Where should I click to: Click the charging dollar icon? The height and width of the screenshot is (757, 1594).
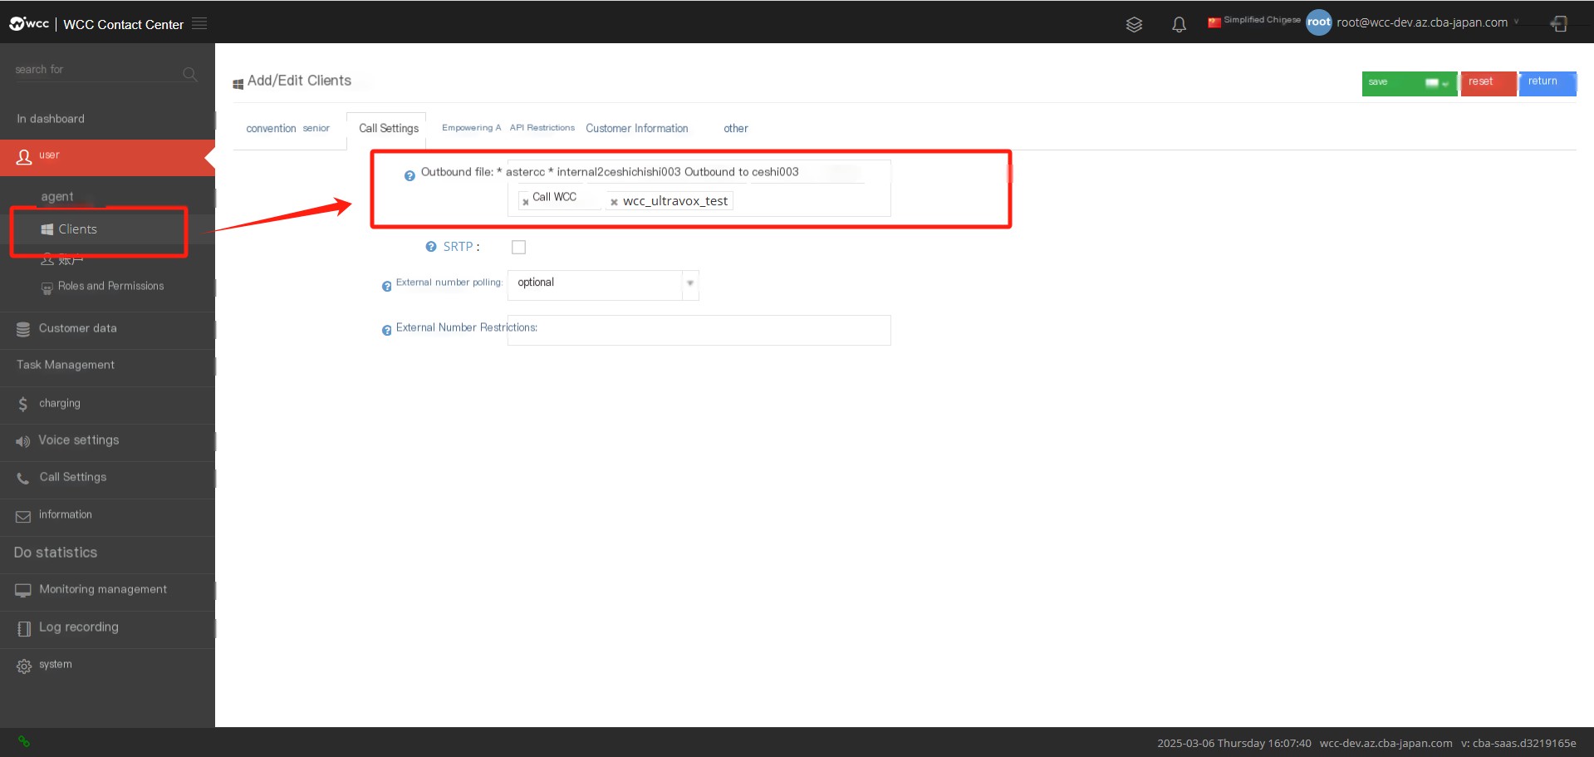pos(22,405)
